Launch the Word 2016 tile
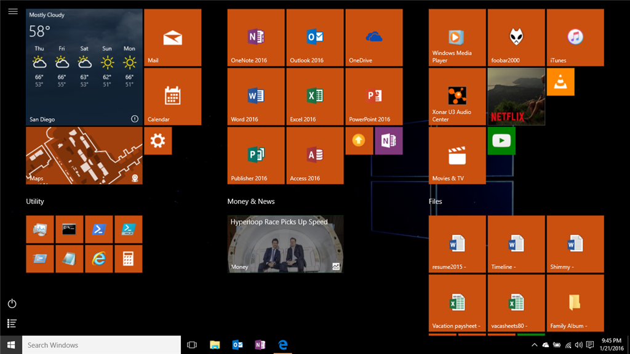The width and height of the screenshot is (630, 354). tap(256, 97)
